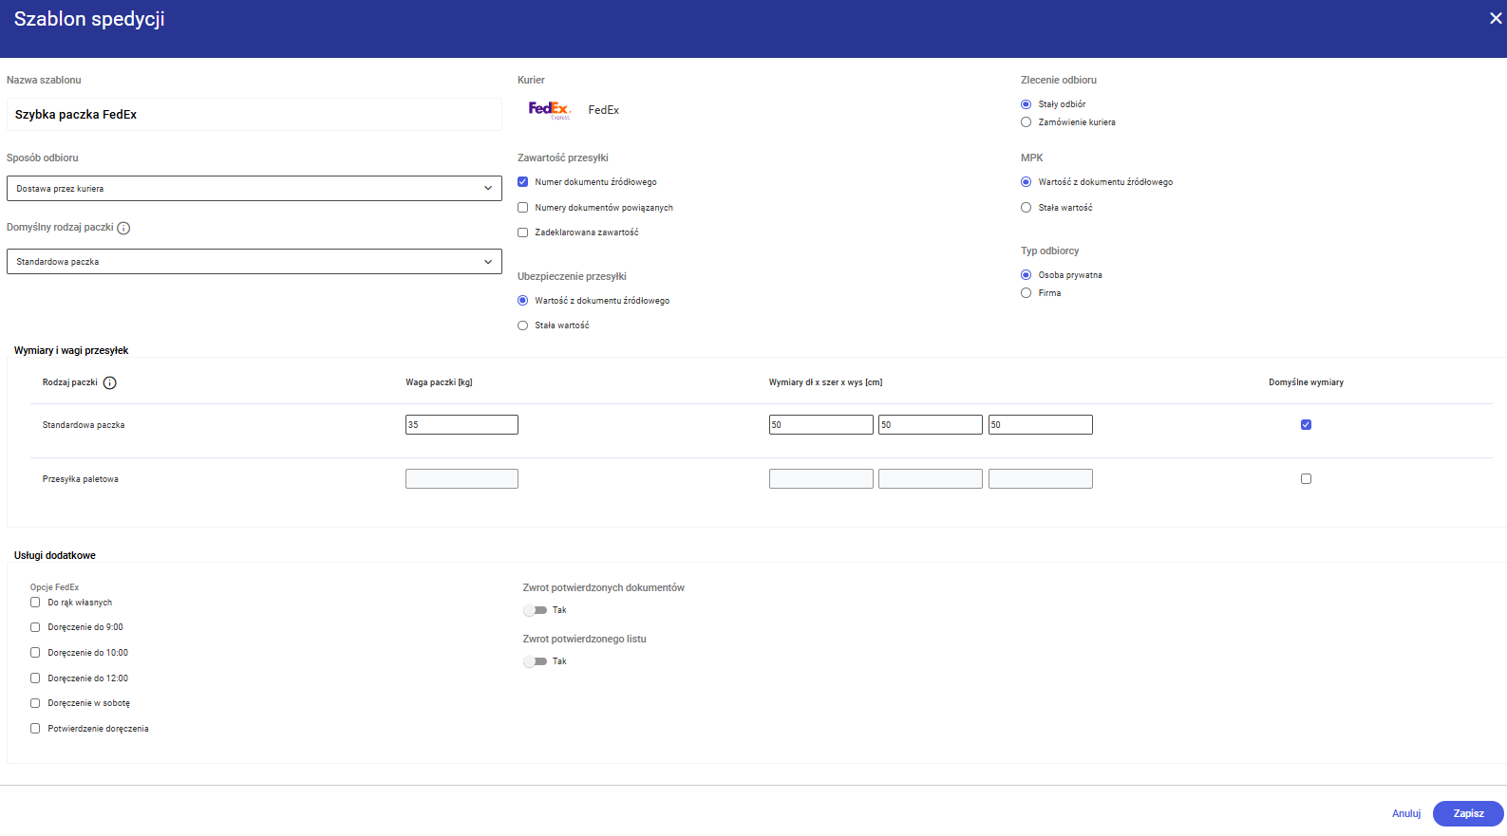The height and width of the screenshot is (836, 1507).
Task: Click width field of Przesyłka paletowa
Action: 931,479
